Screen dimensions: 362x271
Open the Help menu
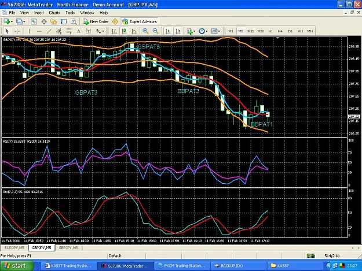click(x=104, y=13)
